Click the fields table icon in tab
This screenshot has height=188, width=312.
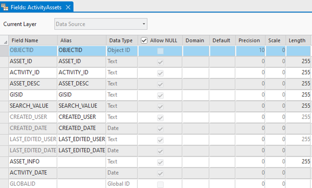click(4, 7)
